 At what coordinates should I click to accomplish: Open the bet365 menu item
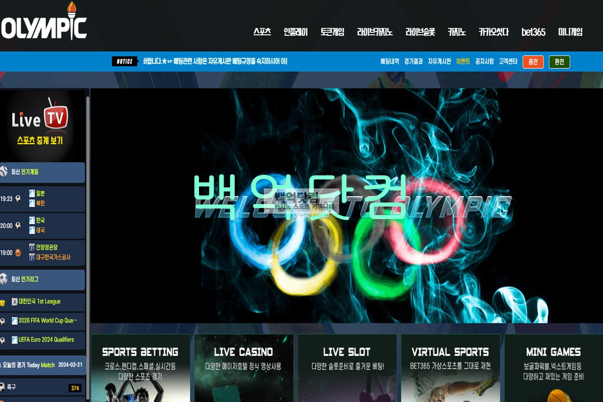(533, 32)
